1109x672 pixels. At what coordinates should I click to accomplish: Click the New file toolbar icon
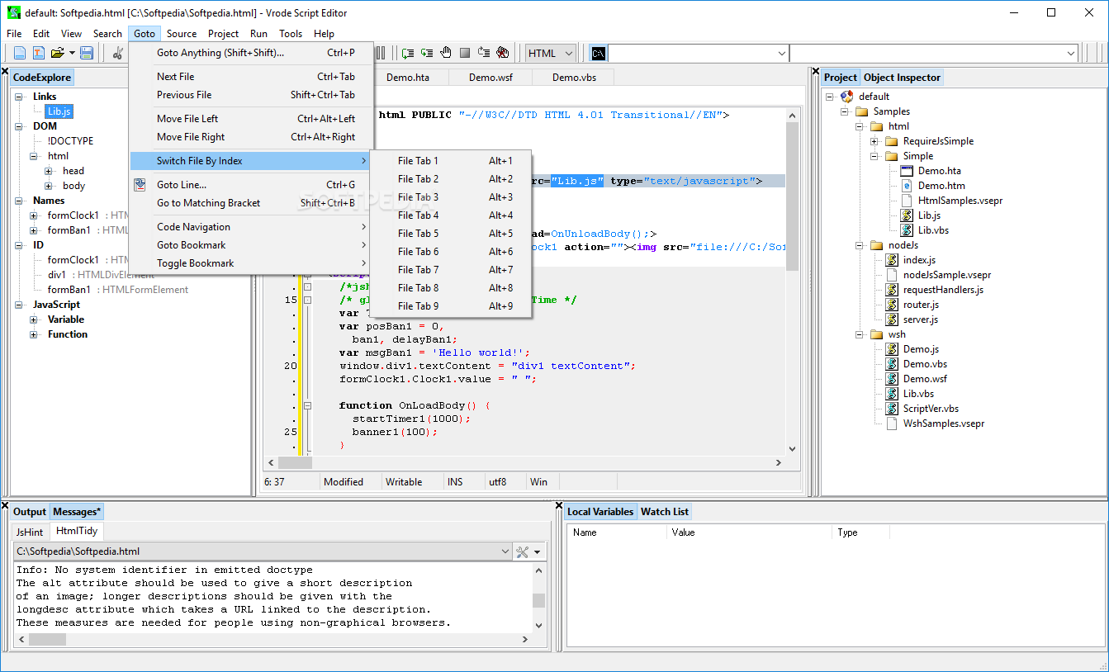20,53
